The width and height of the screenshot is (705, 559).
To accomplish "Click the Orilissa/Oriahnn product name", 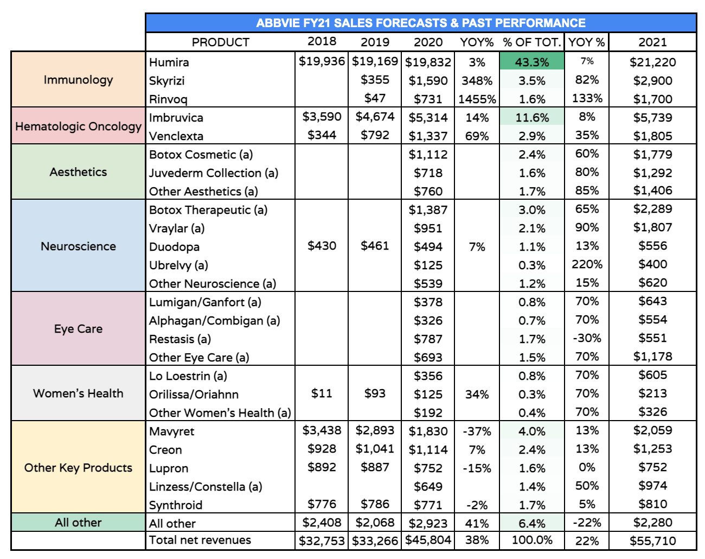I will pyautogui.click(x=194, y=395).
